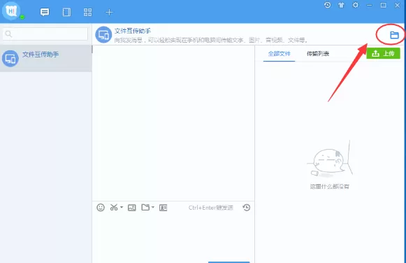406x263 pixels.
Task: Click the Ctrl+Enter send shortcut label
Action: coord(211,208)
